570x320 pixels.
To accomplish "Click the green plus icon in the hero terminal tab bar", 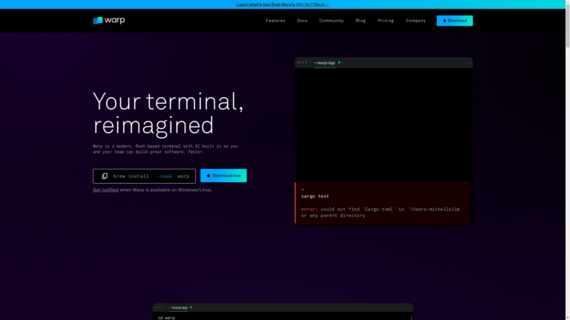I will pyautogui.click(x=339, y=62).
